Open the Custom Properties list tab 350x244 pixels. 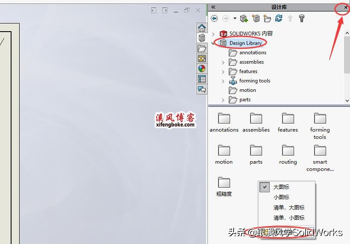coord(202,79)
